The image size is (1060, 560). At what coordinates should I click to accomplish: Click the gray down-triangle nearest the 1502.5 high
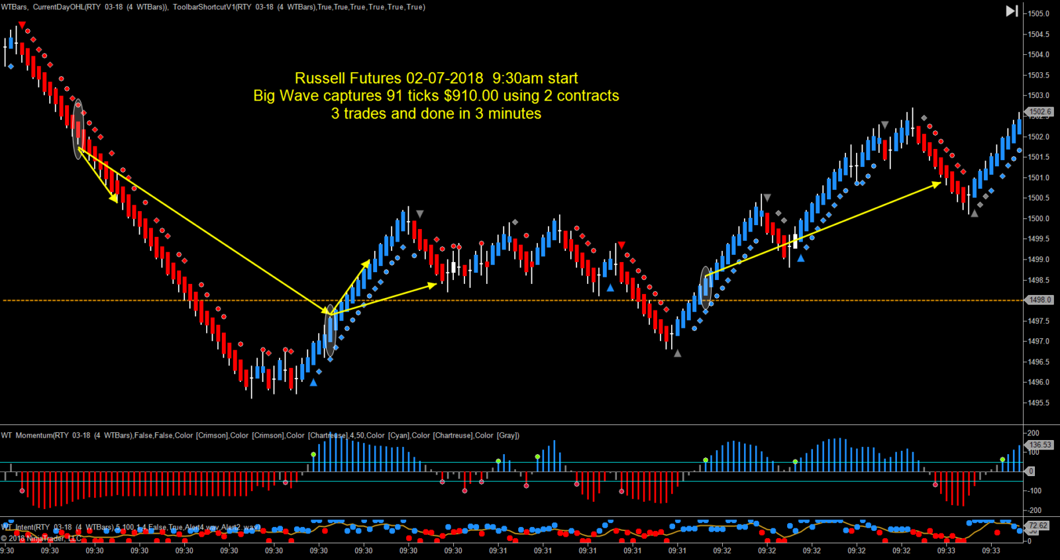click(x=884, y=125)
